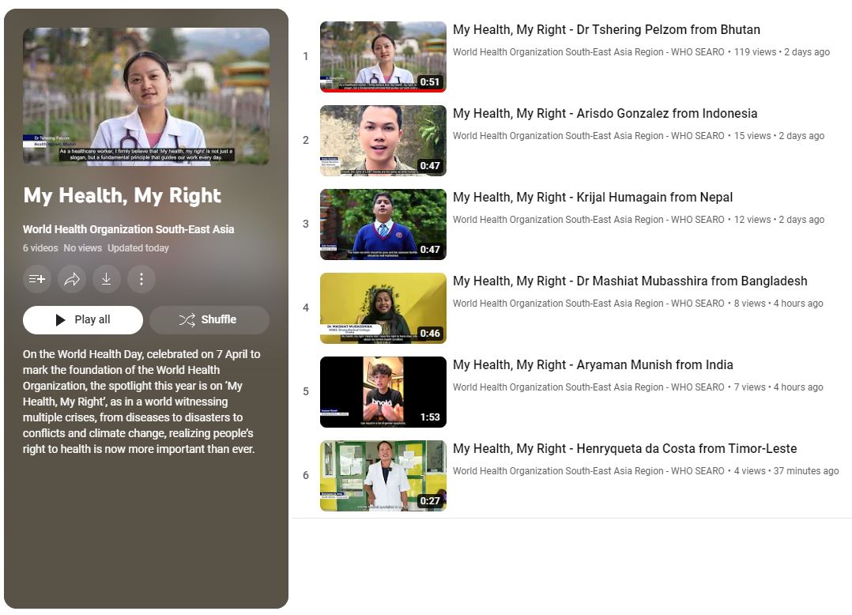Click WHO SEARO channel name under Bangladesh video

point(588,304)
